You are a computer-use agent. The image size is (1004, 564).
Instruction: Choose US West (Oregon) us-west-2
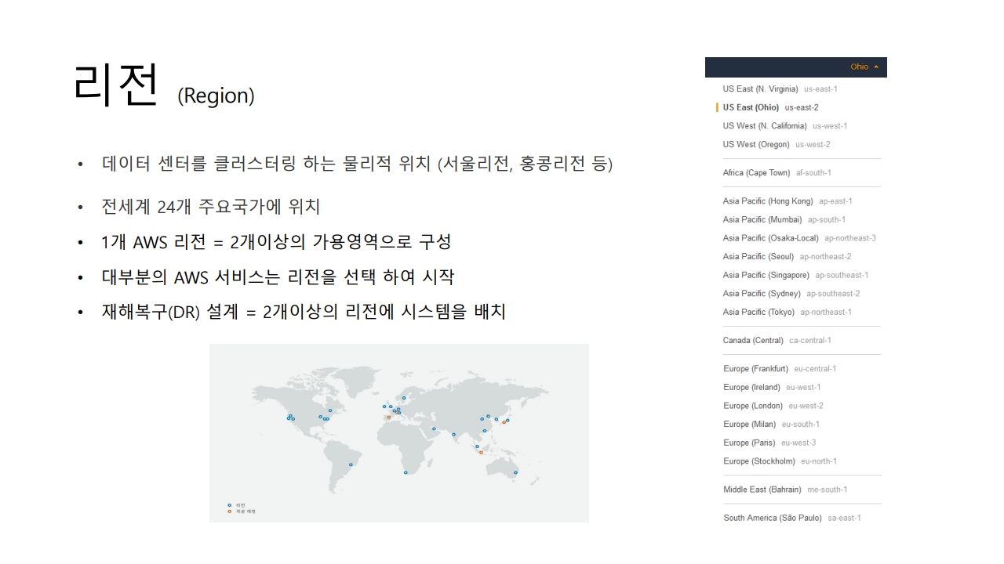[x=777, y=144]
